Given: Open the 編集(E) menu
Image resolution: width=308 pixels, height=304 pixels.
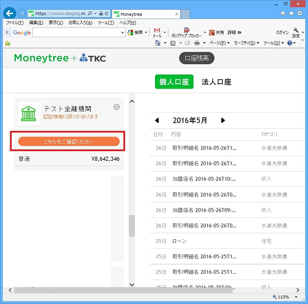Looking at the screenshot, I should pos(36,23).
